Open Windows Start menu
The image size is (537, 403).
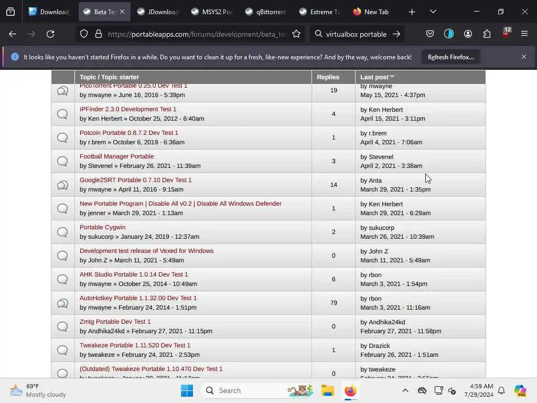click(x=187, y=390)
